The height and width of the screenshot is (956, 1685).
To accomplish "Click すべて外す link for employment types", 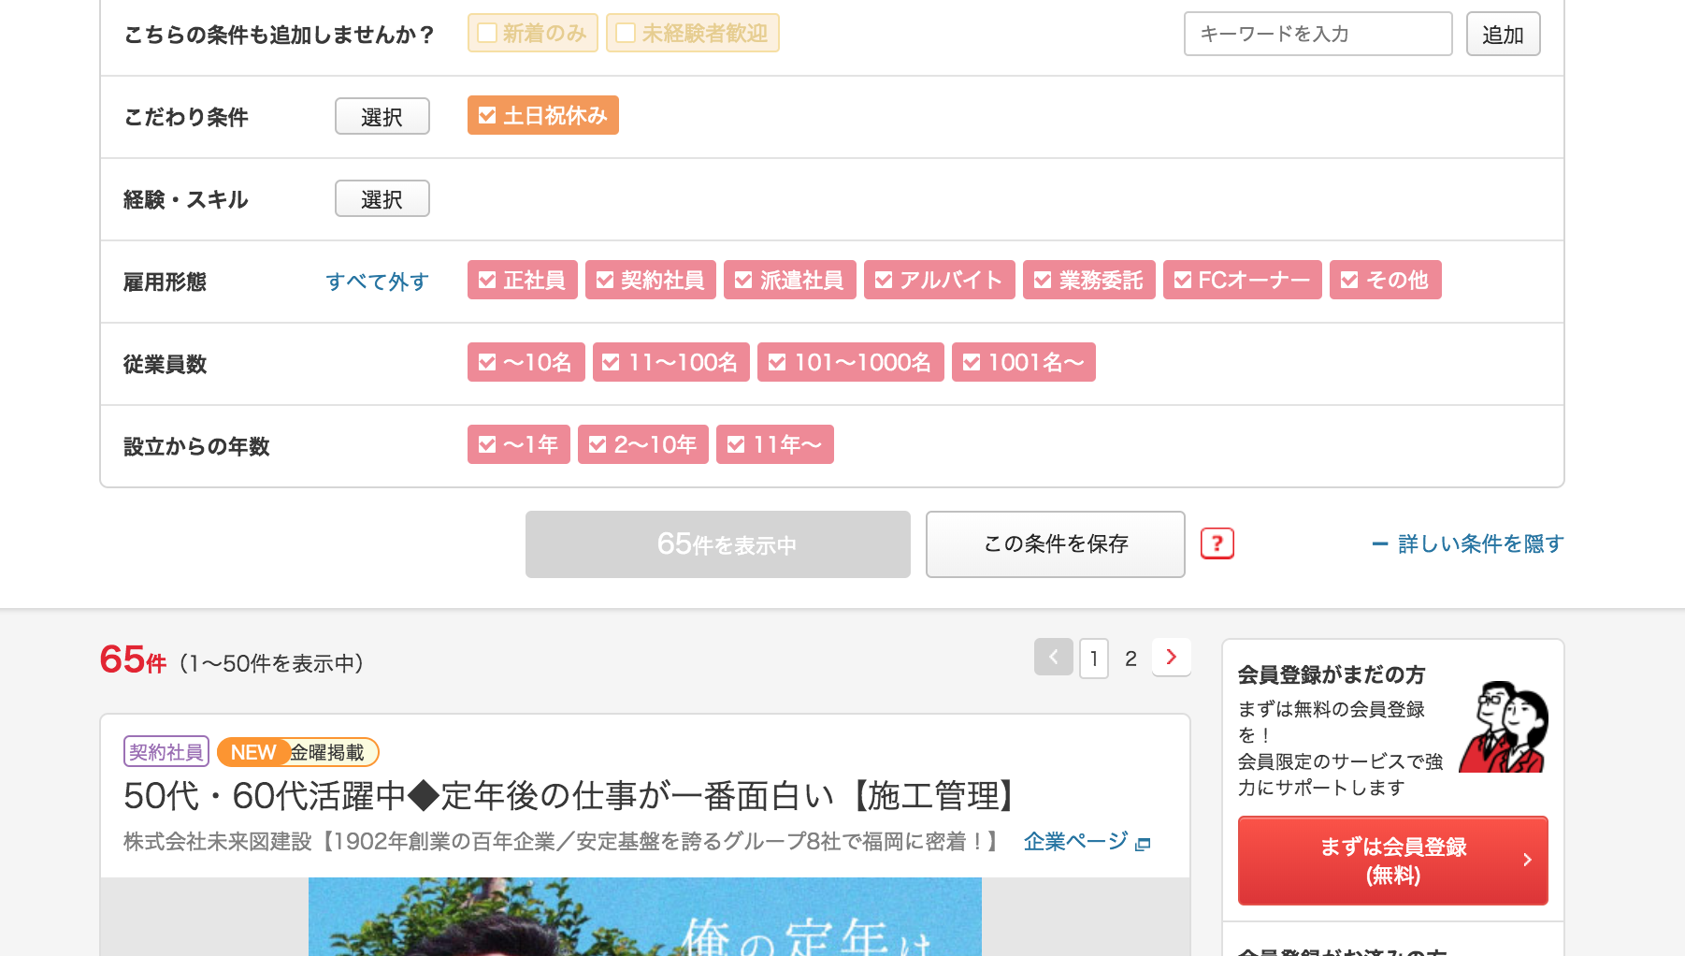I will pyautogui.click(x=377, y=282).
